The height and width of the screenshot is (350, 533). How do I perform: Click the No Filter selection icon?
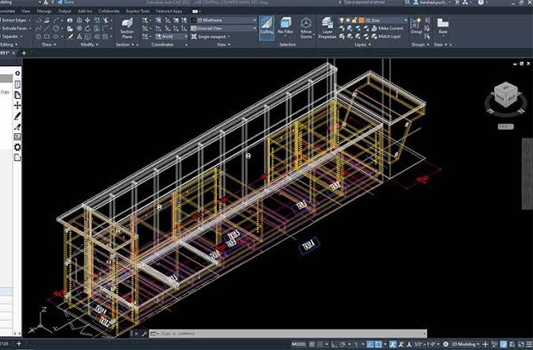(x=285, y=26)
